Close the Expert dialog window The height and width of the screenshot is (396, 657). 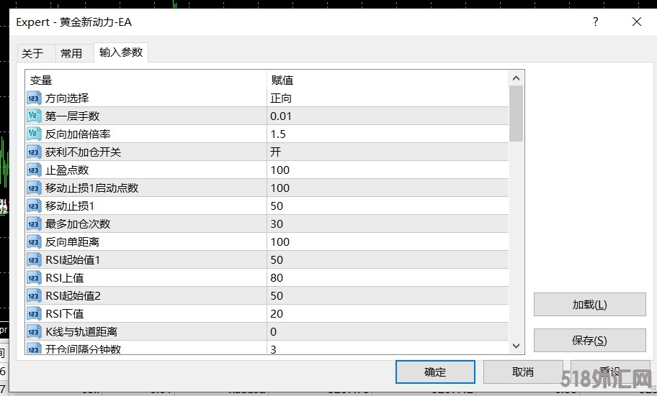[637, 22]
